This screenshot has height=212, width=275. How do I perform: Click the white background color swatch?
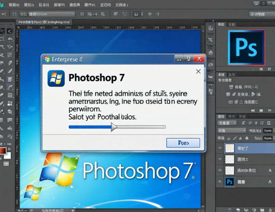pos(8,156)
